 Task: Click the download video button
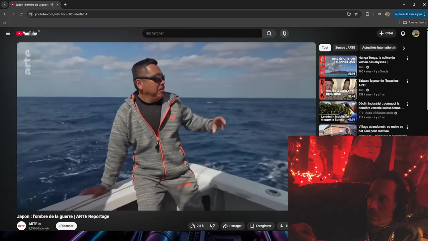282,226
